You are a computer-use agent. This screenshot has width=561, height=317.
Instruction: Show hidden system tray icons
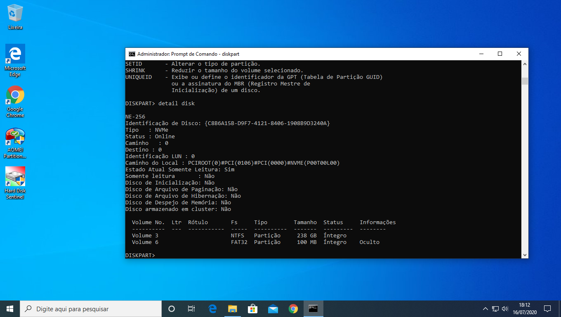[x=486, y=309]
